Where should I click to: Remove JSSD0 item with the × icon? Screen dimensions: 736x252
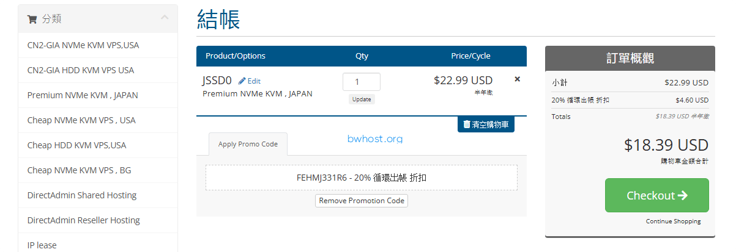coord(517,79)
